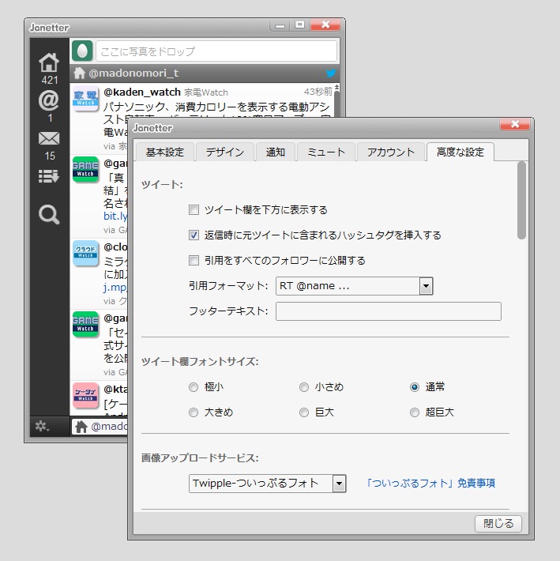Select 超巨大 font size radio
The width and height of the screenshot is (560, 561).
415,412
